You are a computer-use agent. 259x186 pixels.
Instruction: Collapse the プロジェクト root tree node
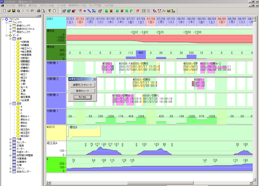click(3, 19)
